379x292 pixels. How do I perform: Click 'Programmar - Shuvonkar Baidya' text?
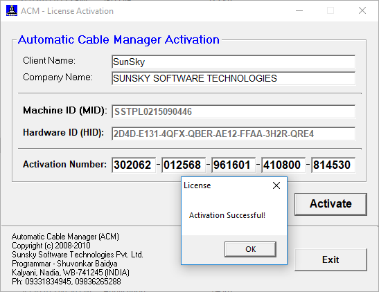(x=64, y=263)
